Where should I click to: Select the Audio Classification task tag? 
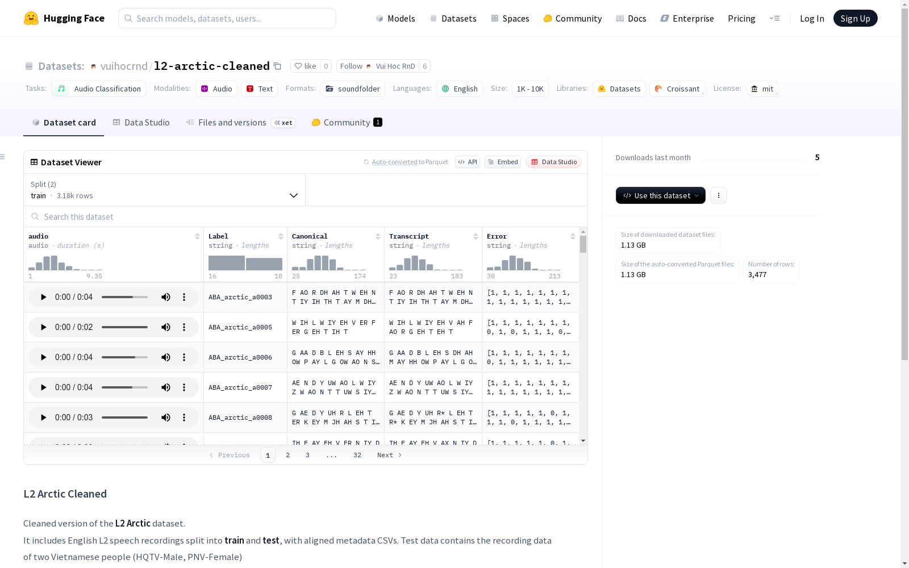point(99,89)
